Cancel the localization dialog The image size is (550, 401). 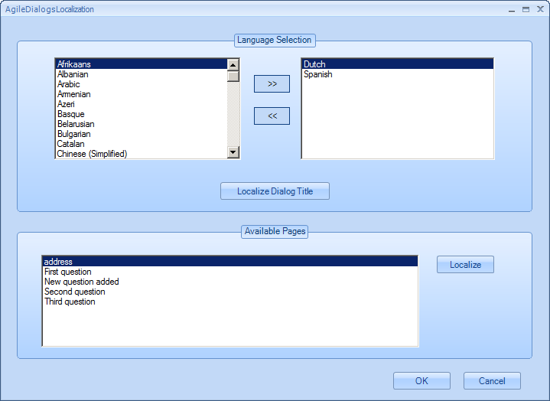492,381
